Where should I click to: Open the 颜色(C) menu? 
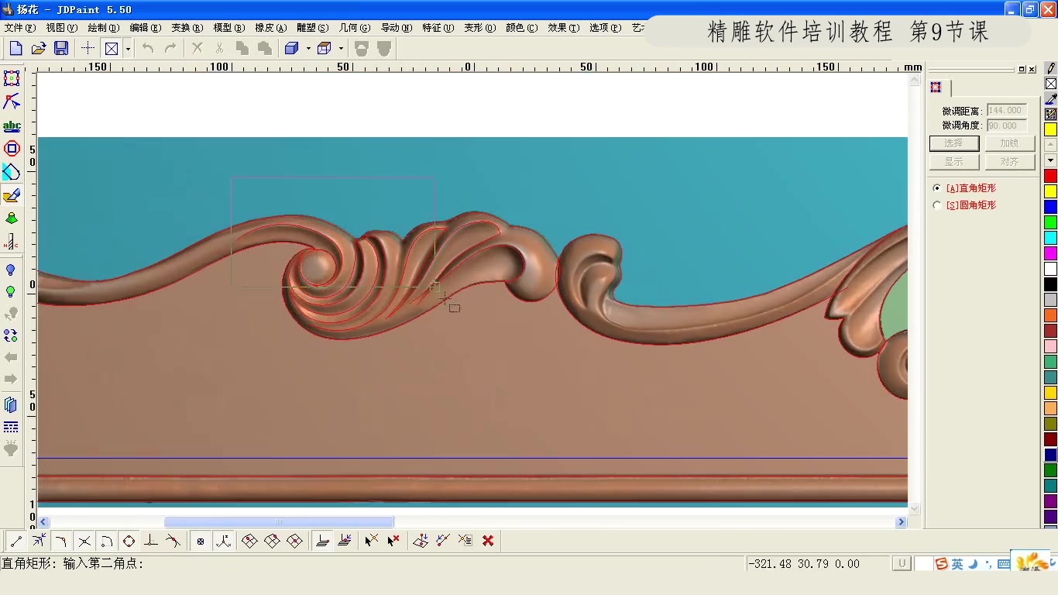522,28
